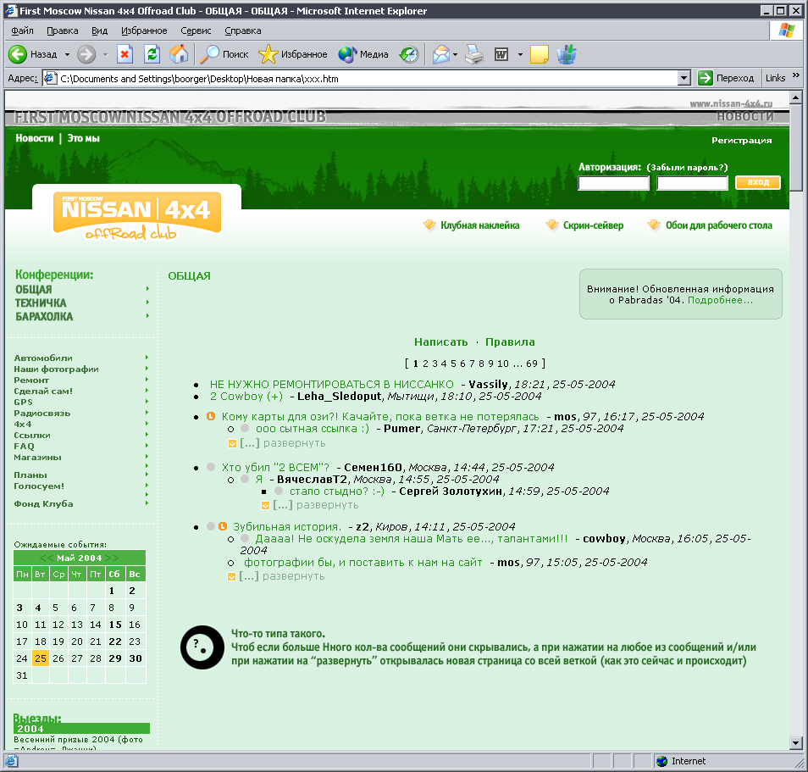Select day 25 in the May 2004 calendar
The image size is (808, 772).
click(41, 658)
